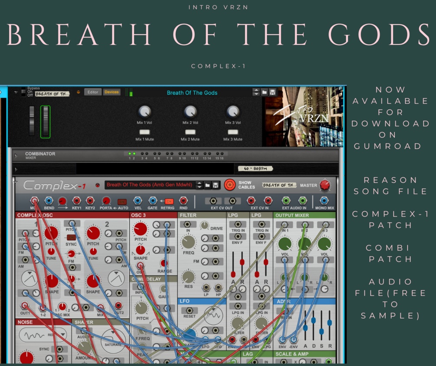
Task: Click the Mix 1 Vol knob
Action: point(144,112)
